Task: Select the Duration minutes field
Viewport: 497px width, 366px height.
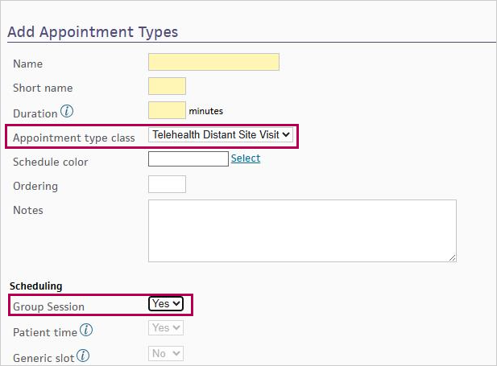Action: pyautogui.click(x=167, y=111)
